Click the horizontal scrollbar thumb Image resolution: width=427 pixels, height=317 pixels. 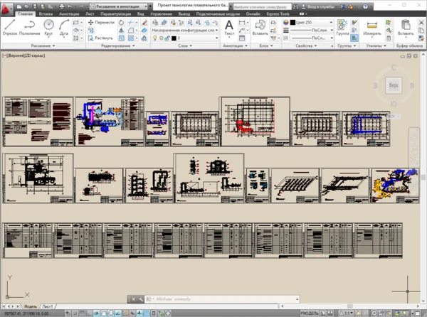pos(350,306)
